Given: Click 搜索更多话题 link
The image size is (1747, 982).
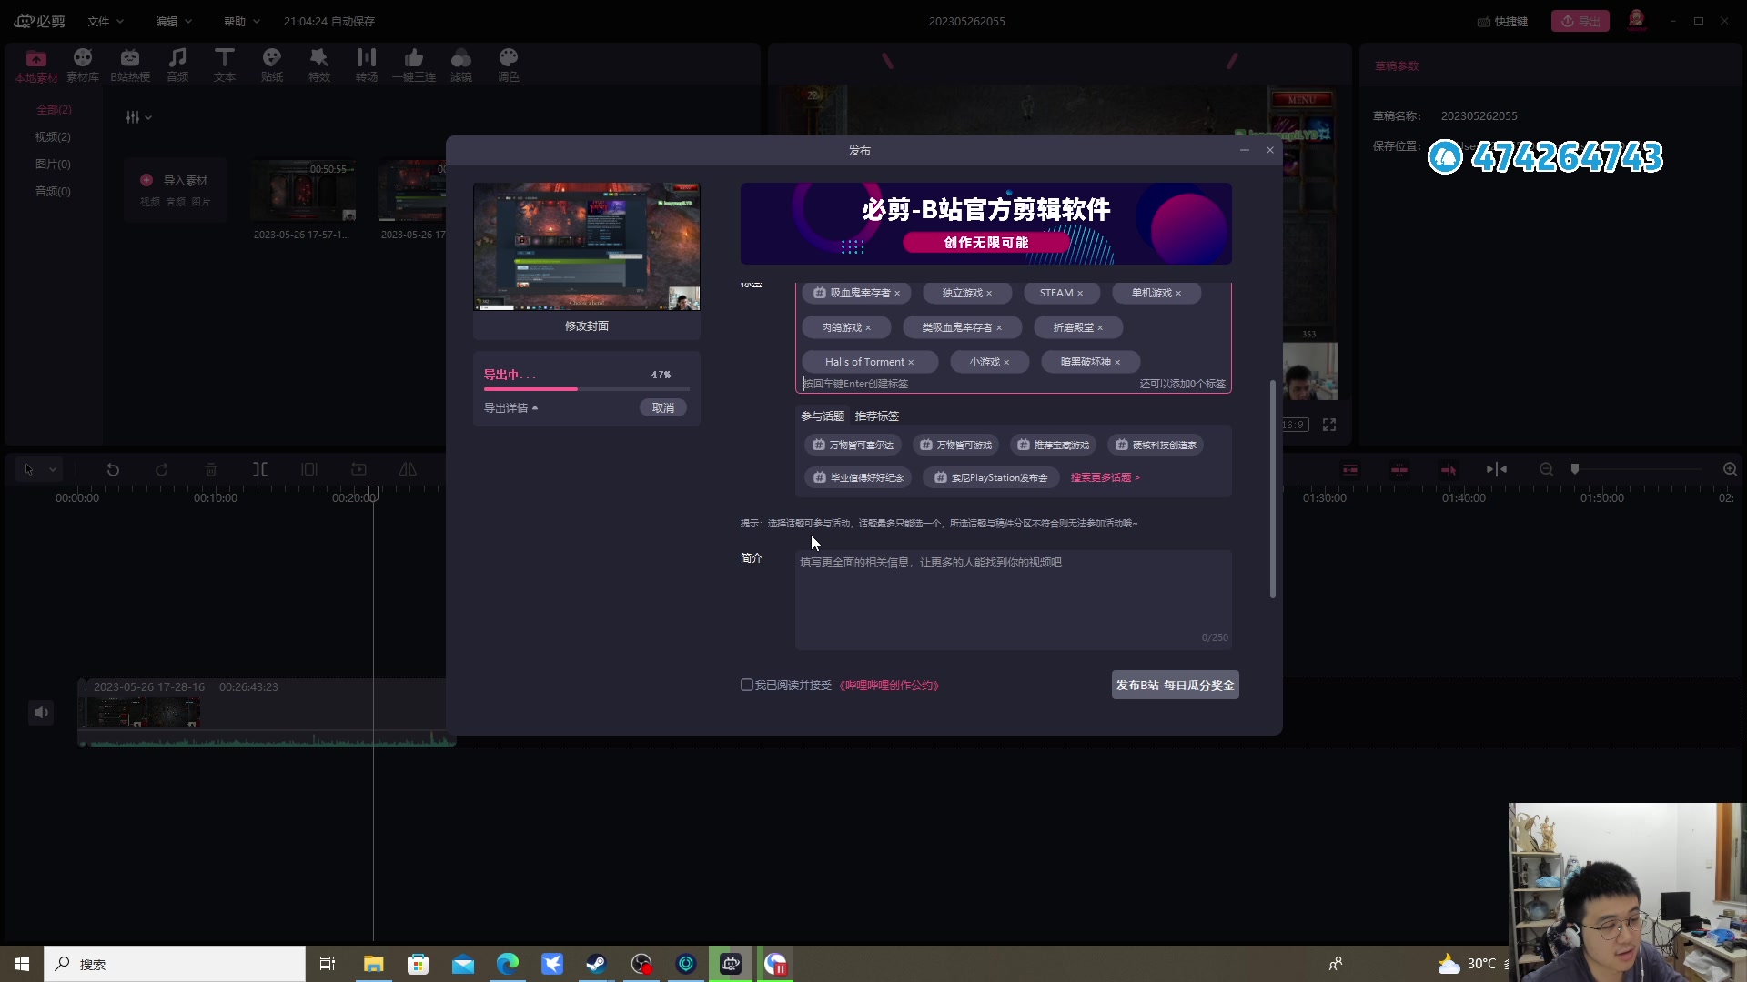Looking at the screenshot, I should [1105, 477].
